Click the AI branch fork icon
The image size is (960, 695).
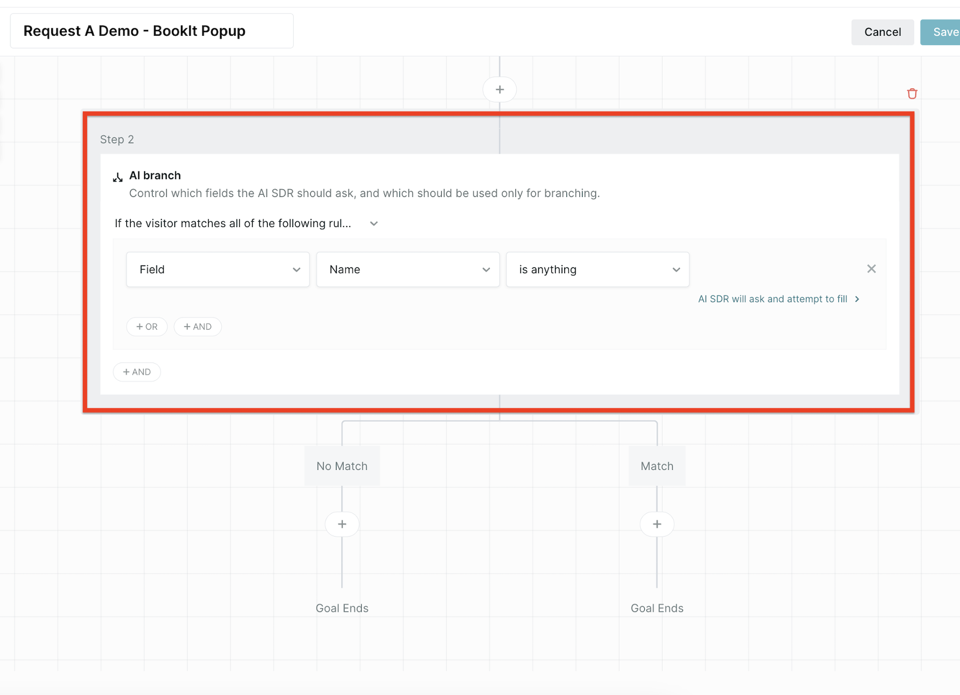[118, 177]
